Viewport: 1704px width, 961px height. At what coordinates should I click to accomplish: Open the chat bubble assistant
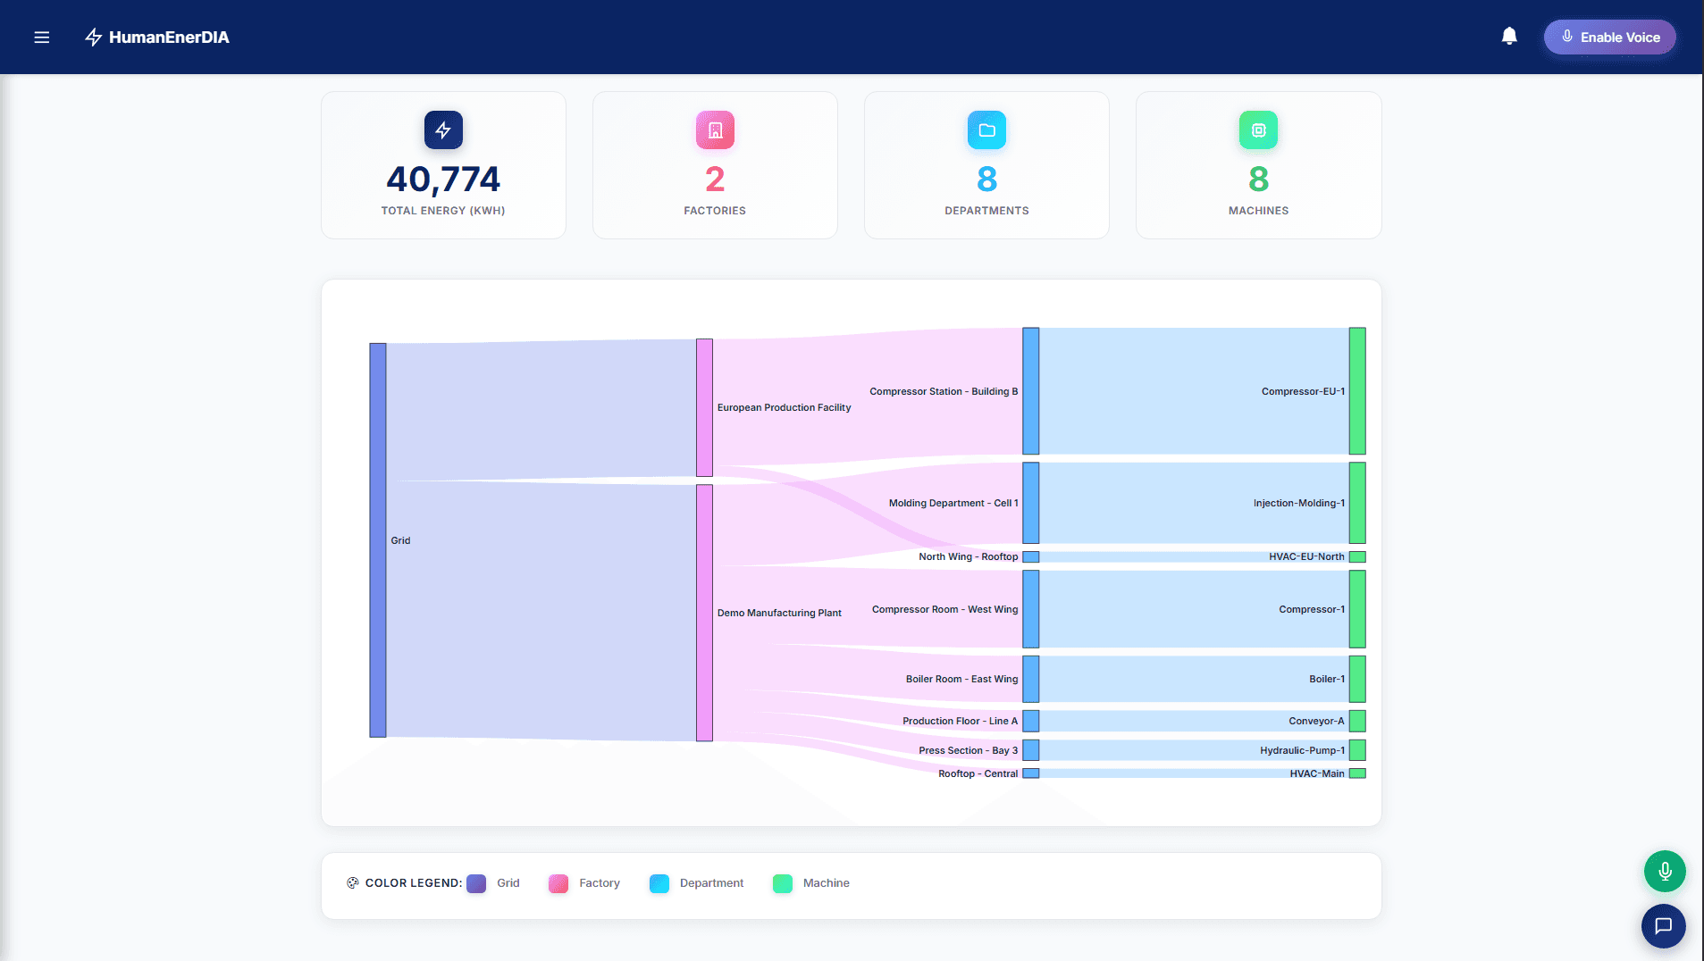(1664, 926)
